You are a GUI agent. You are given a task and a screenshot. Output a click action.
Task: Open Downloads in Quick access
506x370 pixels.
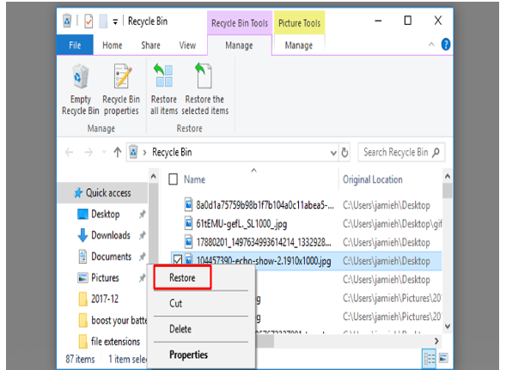pyautogui.click(x=111, y=235)
